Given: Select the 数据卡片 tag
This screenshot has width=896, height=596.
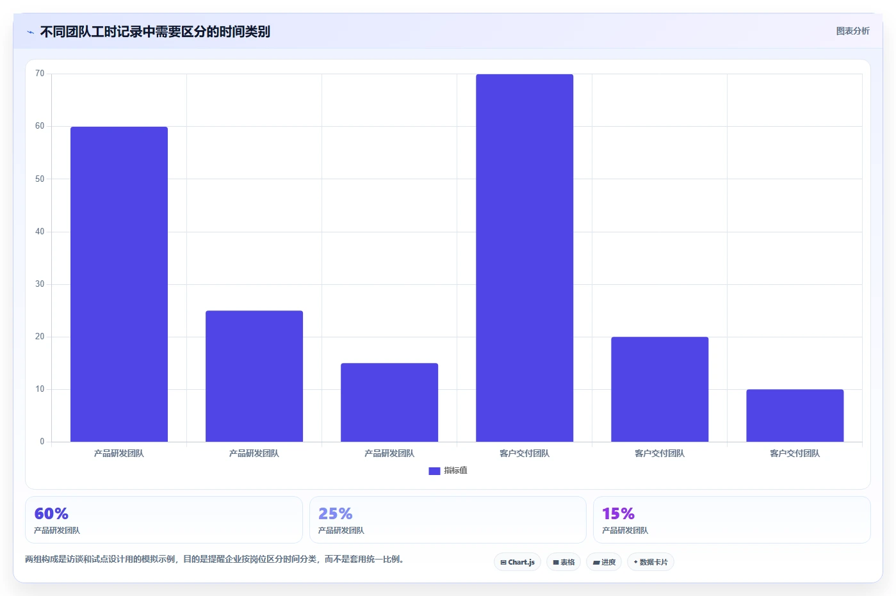Looking at the screenshot, I should click(x=651, y=562).
